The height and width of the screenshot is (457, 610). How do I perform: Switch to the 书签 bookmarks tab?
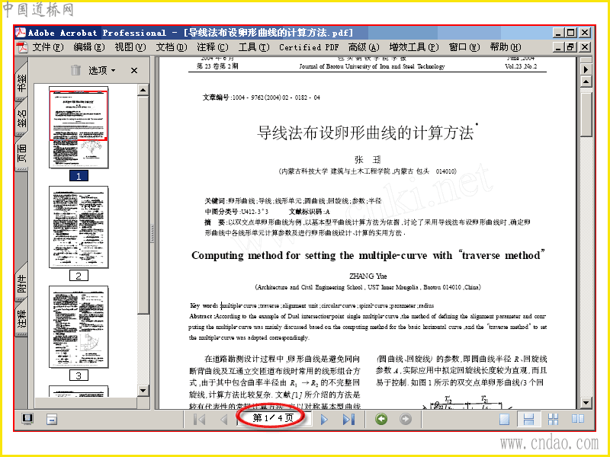click(22, 82)
